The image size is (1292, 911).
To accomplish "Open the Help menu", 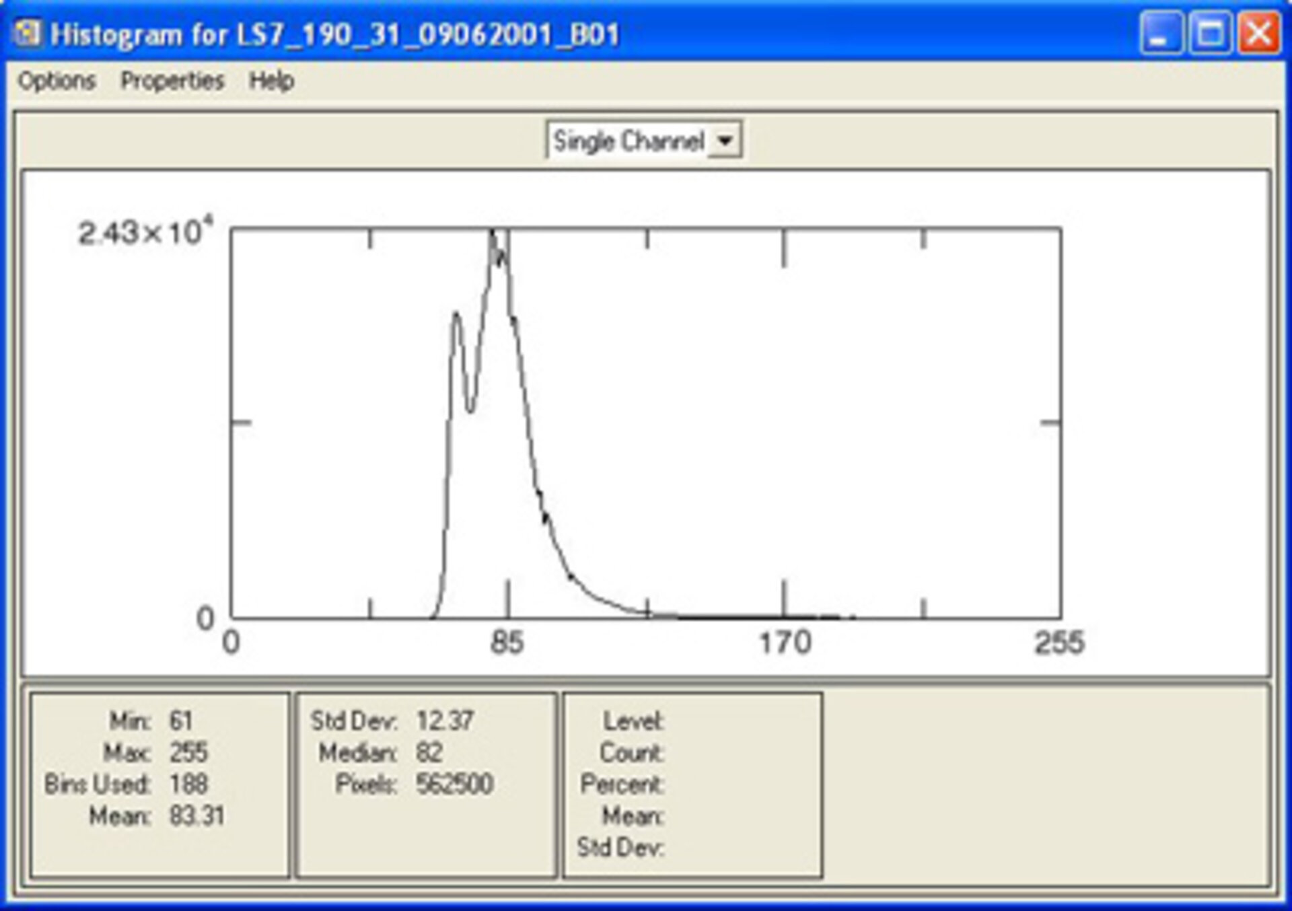I will click(x=271, y=81).
